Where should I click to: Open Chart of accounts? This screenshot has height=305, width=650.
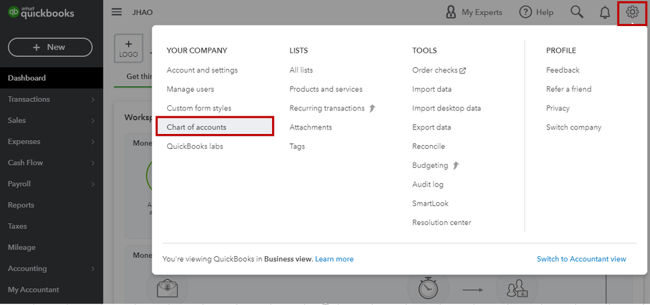(215, 126)
